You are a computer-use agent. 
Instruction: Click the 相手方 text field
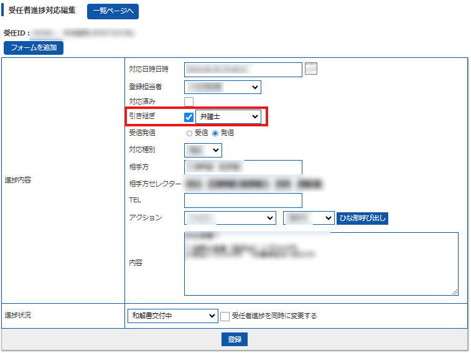[x=243, y=167]
